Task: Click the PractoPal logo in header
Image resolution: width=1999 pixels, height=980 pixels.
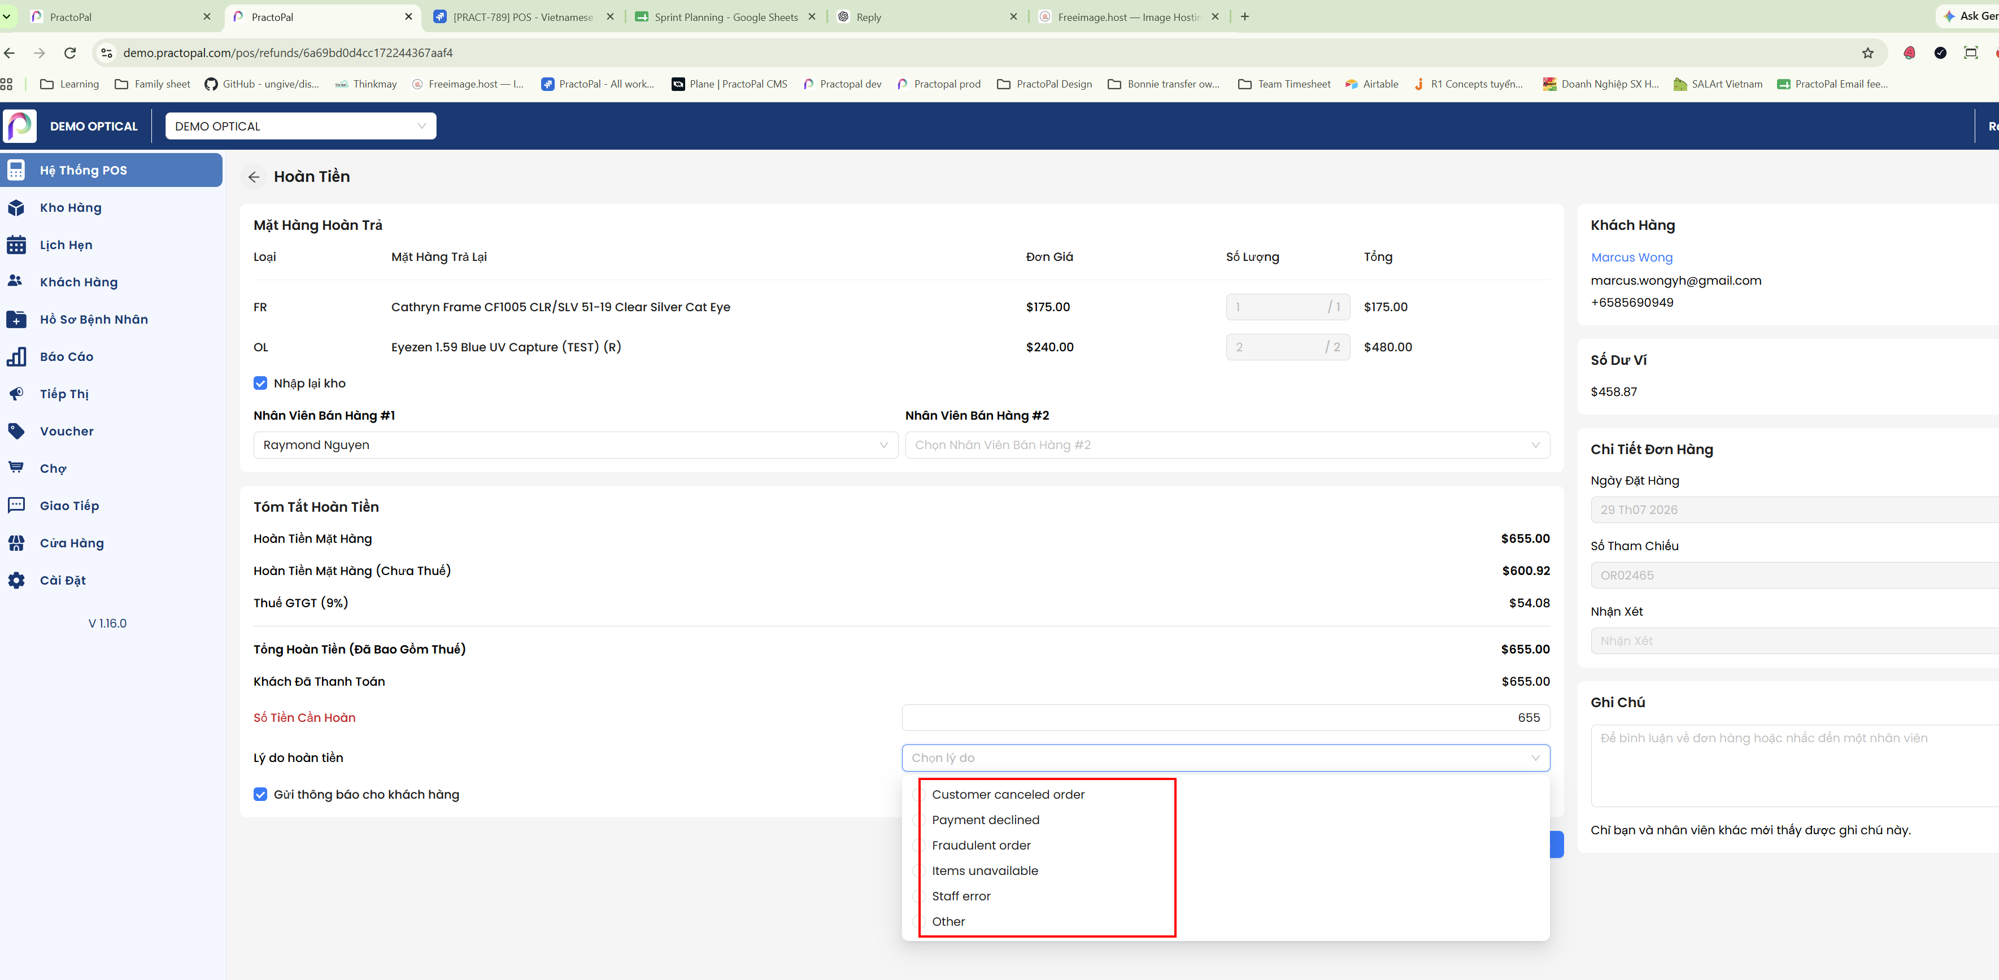Action: (20, 126)
